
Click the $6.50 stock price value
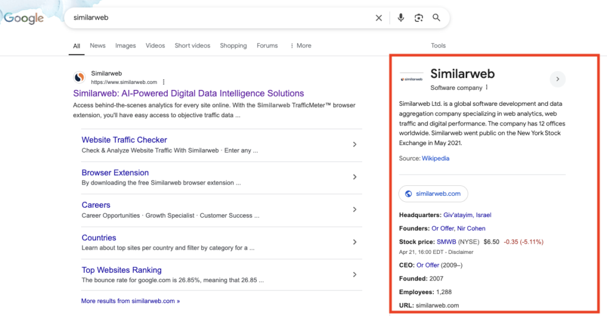coord(491,242)
